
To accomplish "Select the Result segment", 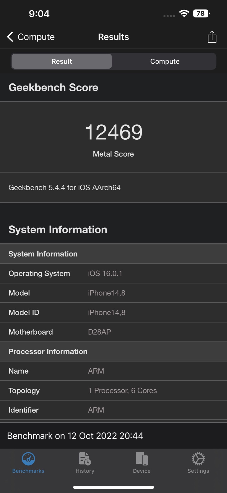I will pos(62,61).
